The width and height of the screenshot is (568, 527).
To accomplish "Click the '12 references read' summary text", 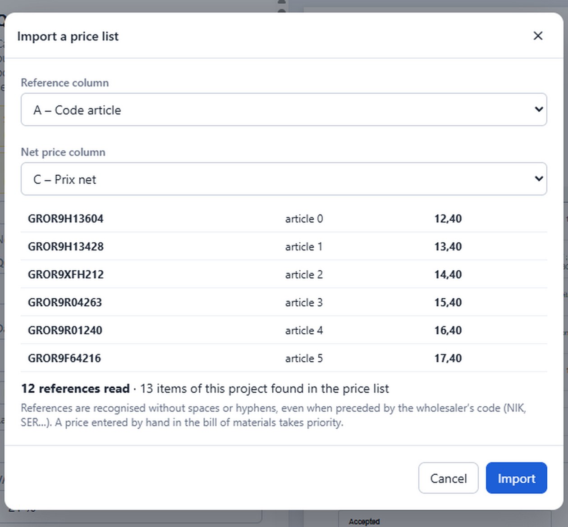I will 75,389.
